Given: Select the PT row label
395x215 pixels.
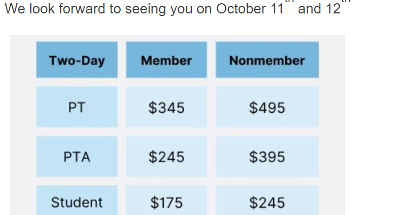Looking at the screenshot, I should point(77,107).
